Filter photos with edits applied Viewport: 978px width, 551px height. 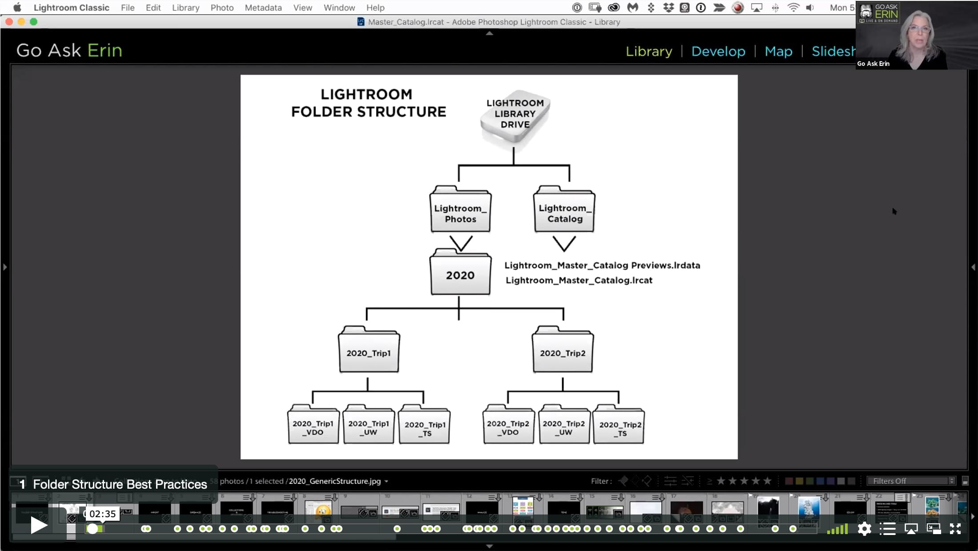670,481
